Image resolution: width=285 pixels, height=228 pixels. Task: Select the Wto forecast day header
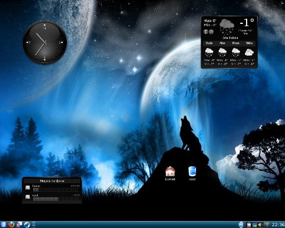click(249, 43)
